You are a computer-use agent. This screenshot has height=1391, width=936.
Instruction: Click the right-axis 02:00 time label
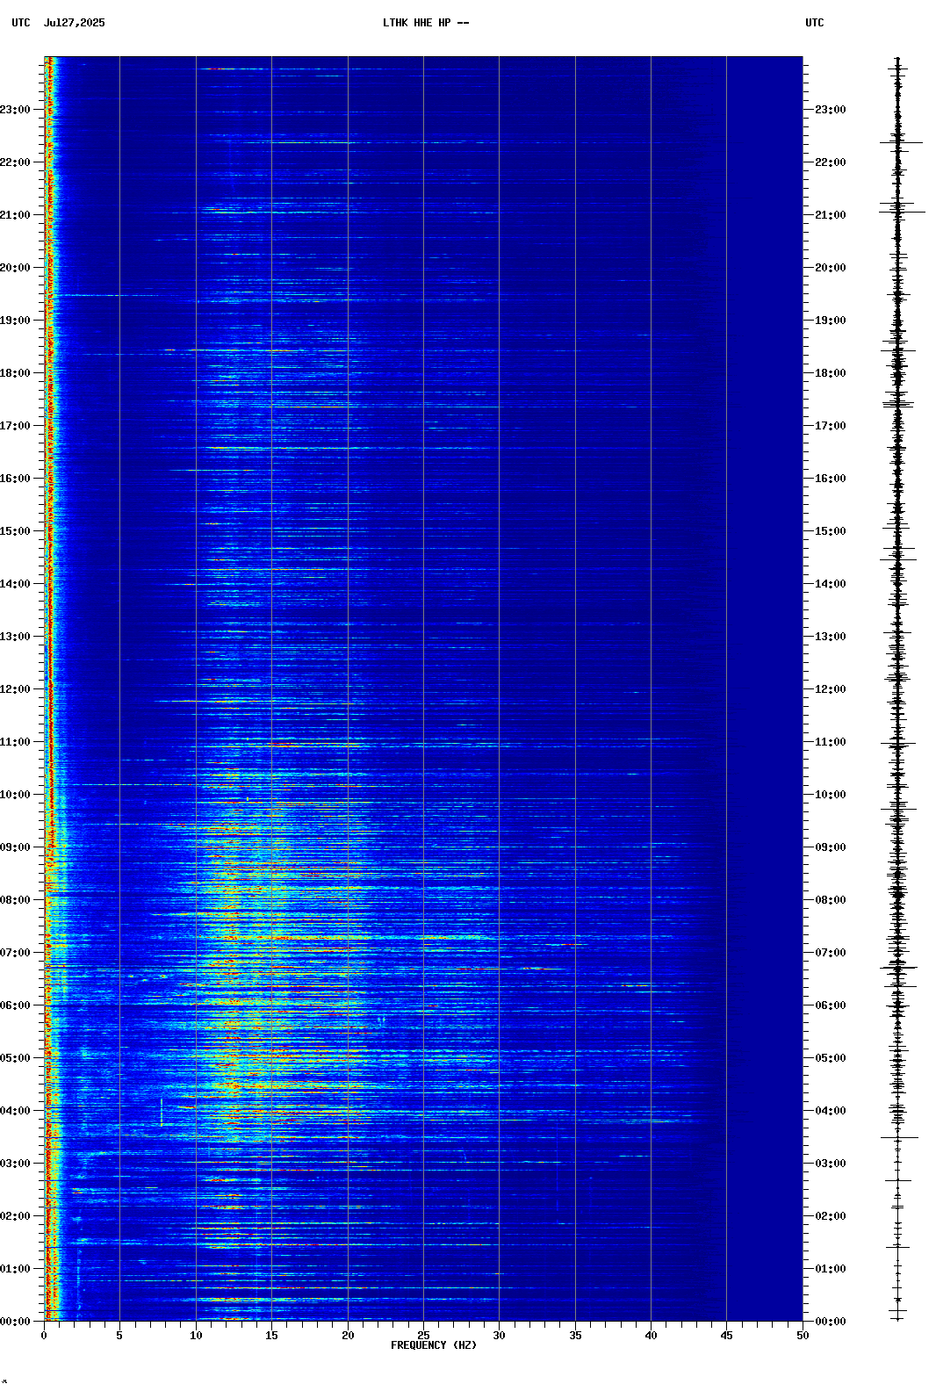831,1216
